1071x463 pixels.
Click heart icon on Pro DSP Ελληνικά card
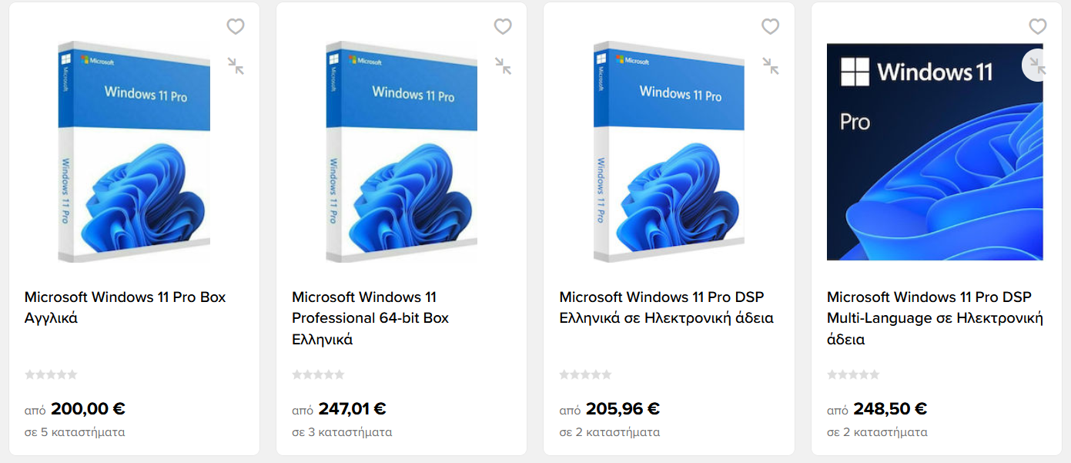pos(771,27)
